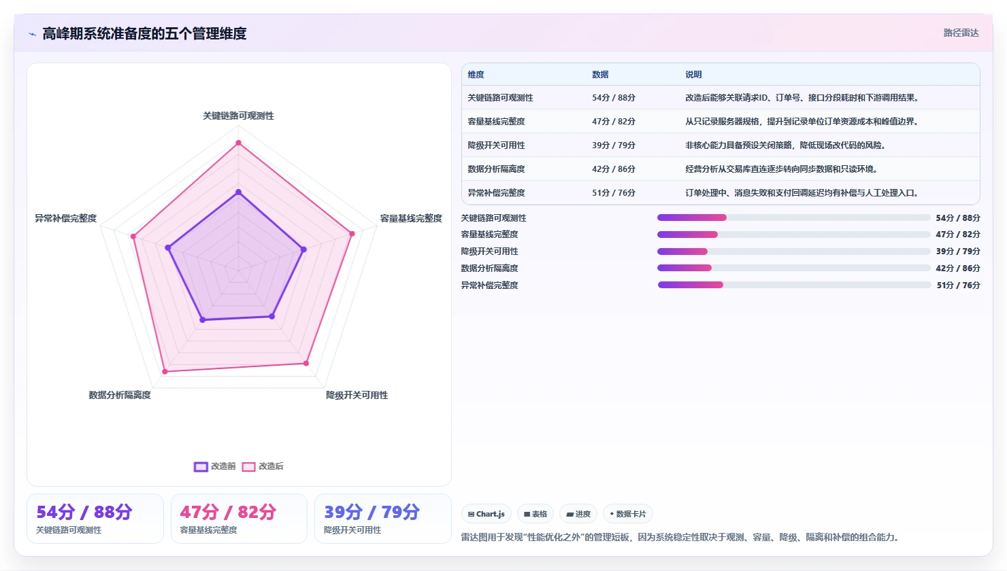Open the 54分 / 88分 data card
Viewport: 1007px width, 571px height.
(x=95, y=519)
